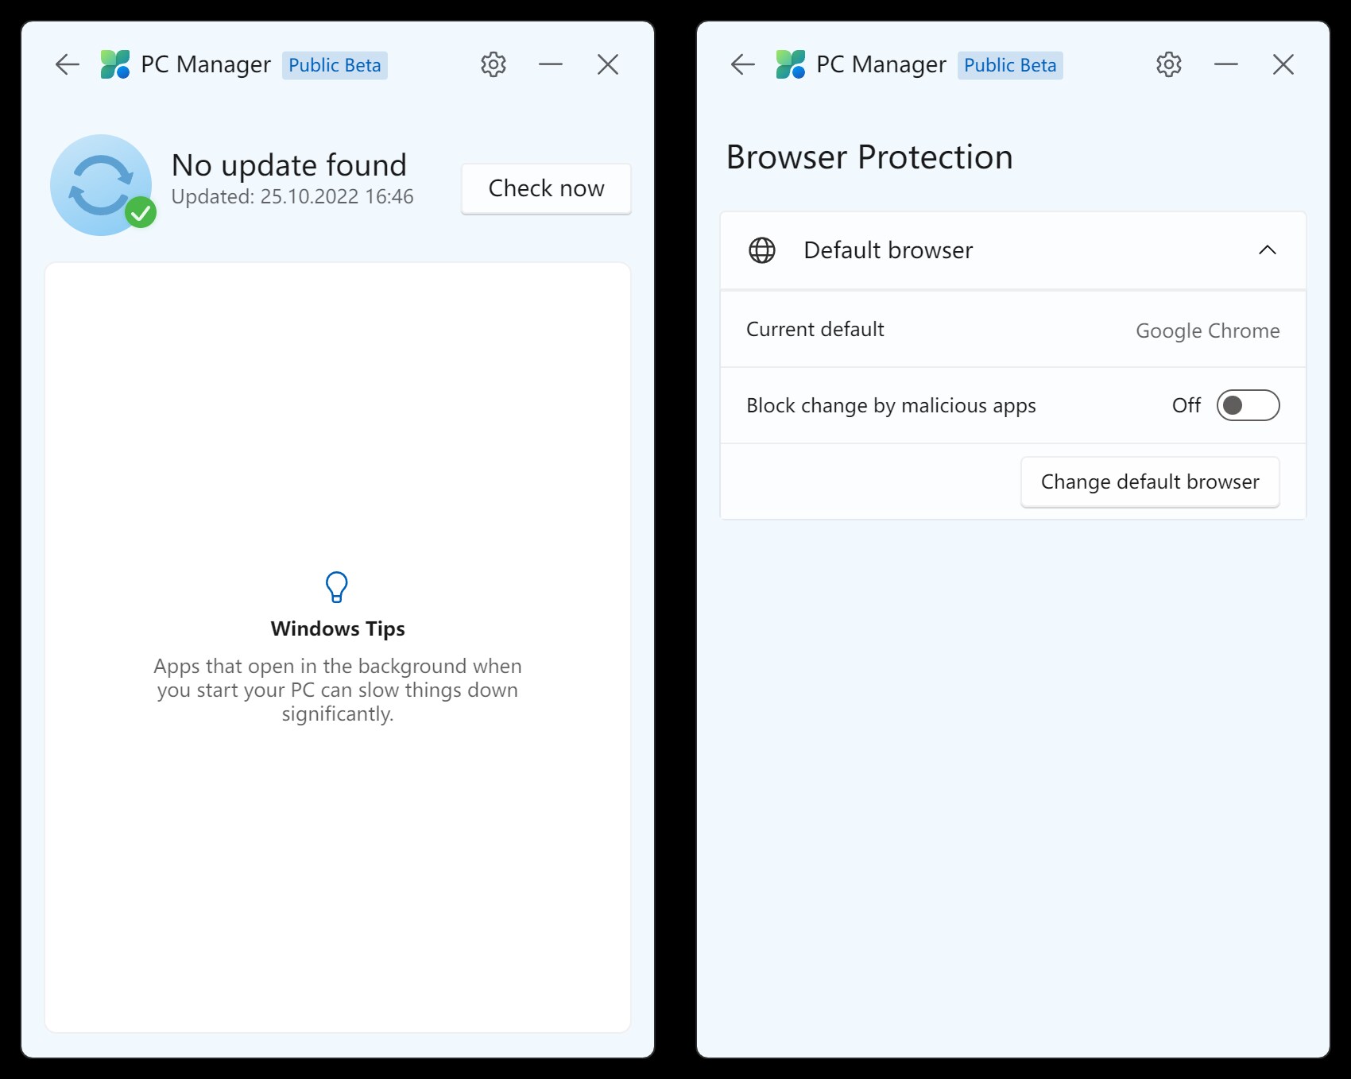Collapse Default browser section using the chevron
This screenshot has height=1079, width=1351.
point(1268,250)
